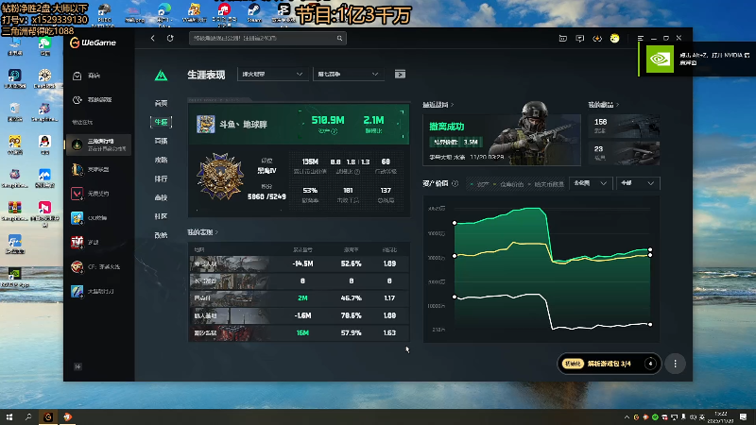
Task: Open the store icon in the WeGame sidebar
Action: [x=77, y=76]
